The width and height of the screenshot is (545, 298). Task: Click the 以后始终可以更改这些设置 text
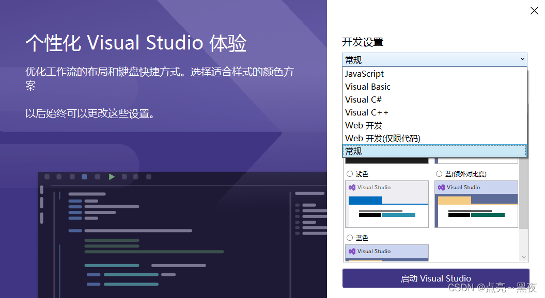click(x=90, y=113)
